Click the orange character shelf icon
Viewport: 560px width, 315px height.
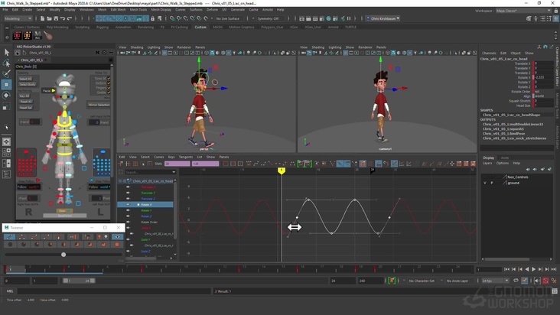(27, 36)
